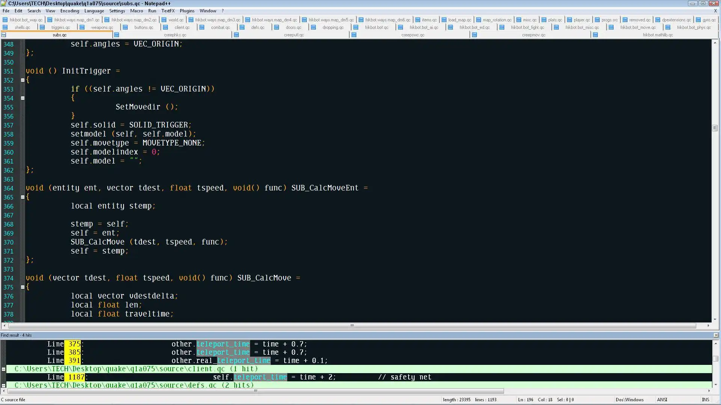The image size is (721, 405).
Task: Click the disk icon on player.qc tab
Action: [570, 20]
